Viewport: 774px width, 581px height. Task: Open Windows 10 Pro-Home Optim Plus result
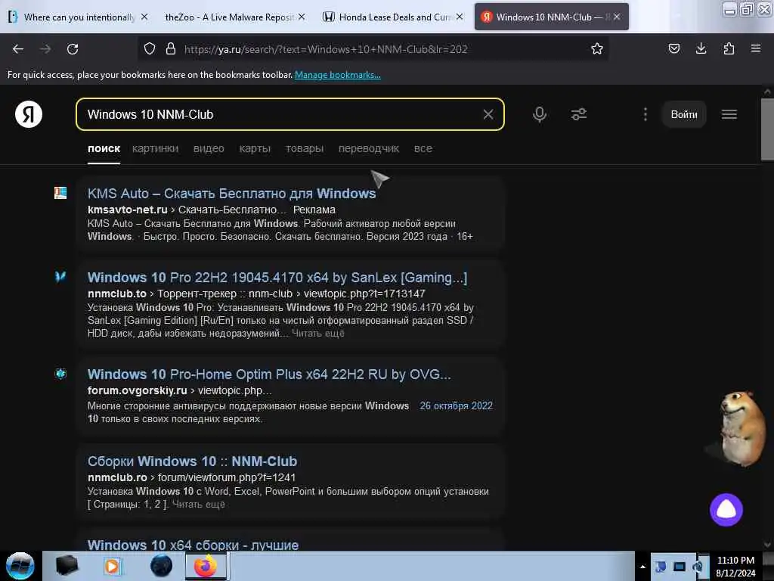click(x=269, y=374)
